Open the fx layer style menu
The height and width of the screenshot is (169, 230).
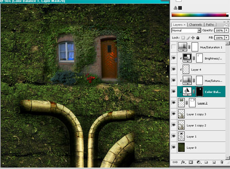(x=183, y=162)
